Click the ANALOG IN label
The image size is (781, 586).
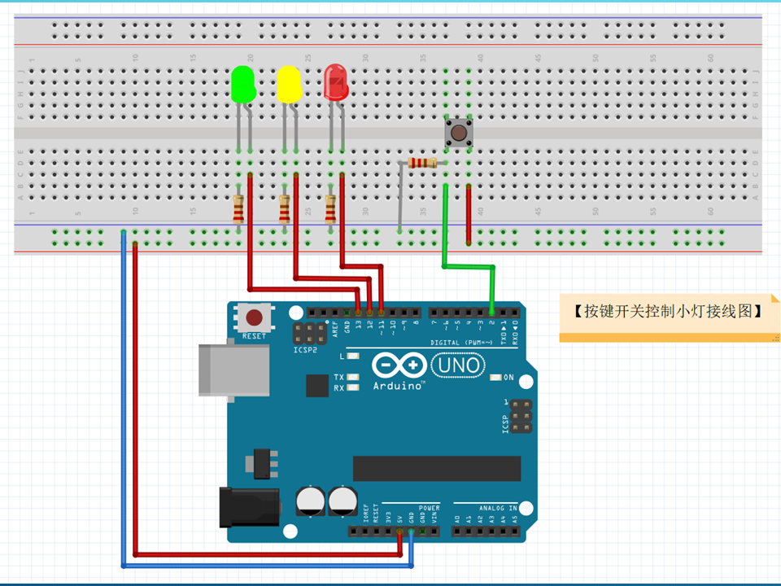pyautogui.click(x=498, y=508)
